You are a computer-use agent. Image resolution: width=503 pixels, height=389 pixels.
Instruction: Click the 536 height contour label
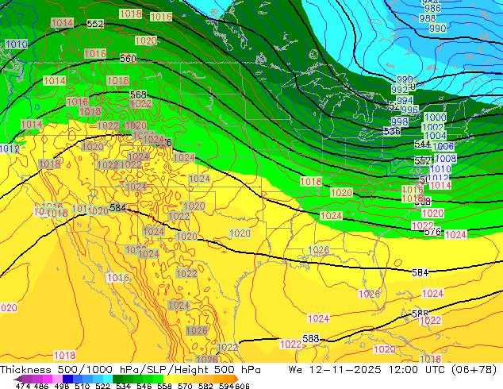(392, 131)
